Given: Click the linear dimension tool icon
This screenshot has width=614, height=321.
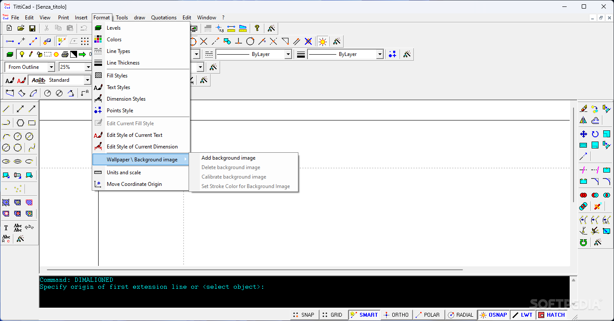Looking at the screenshot, I should [10, 93].
